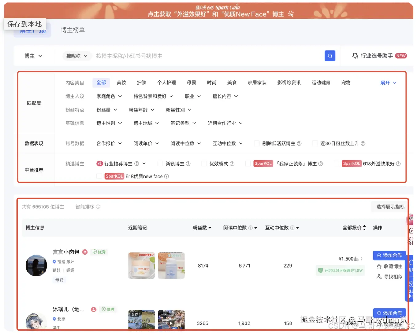Viewport: 416px width, 333px height.
Task: Select the 美妆 content category
Action: (x=121, y=82)
